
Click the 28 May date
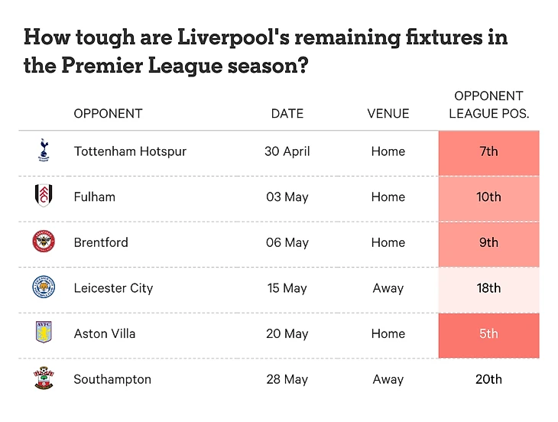287,379
